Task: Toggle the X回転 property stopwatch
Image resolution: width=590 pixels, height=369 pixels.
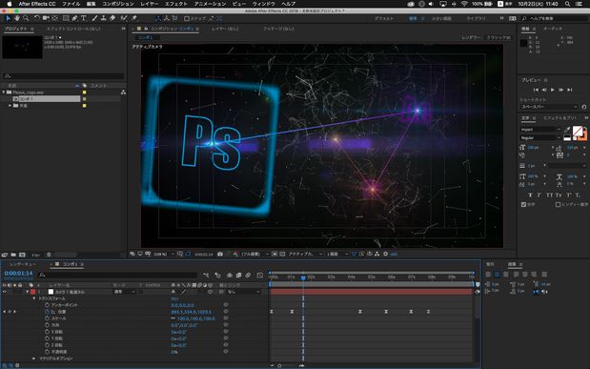Action: tap(47, 332)
